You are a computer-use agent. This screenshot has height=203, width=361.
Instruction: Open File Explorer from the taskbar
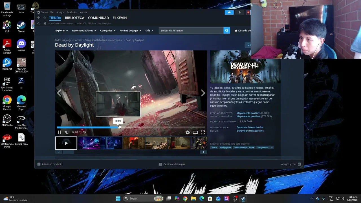(193, 198)
